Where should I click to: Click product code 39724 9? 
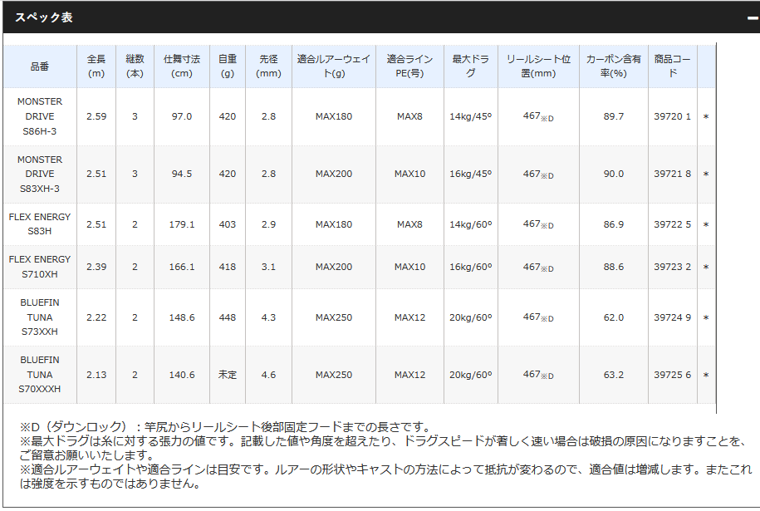672,317
